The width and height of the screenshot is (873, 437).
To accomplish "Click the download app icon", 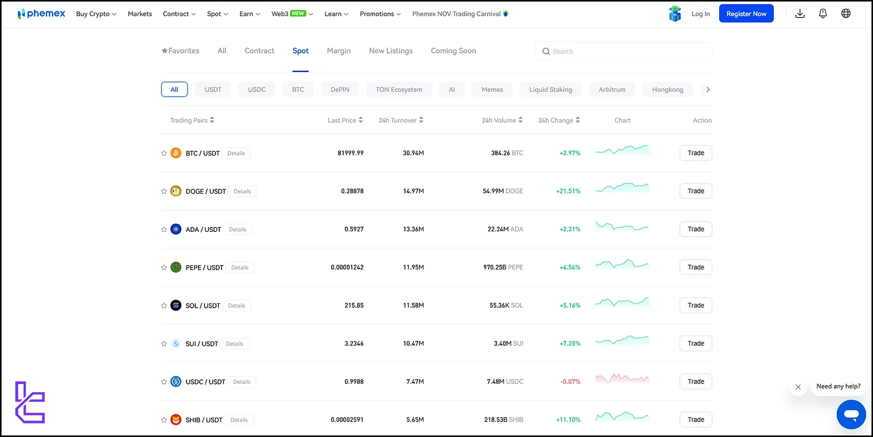I will pos(800,14).
